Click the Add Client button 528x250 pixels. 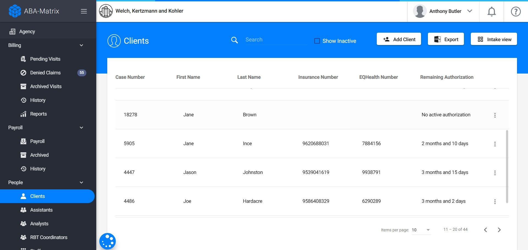coord(399,39)
